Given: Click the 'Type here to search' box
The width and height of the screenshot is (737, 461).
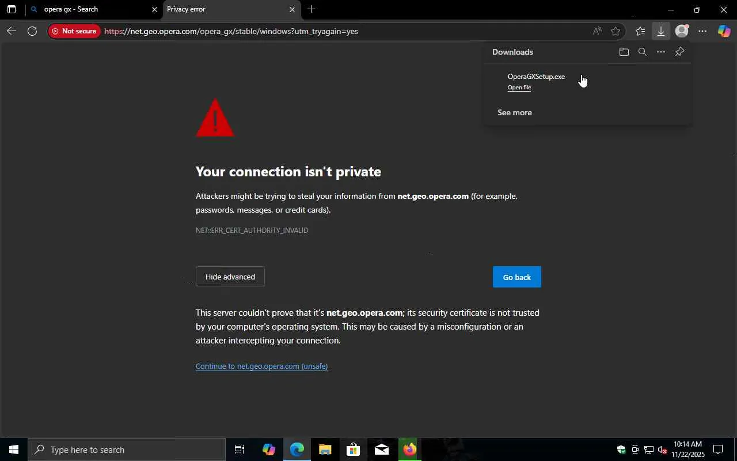Looking at the screenshot, I should (127, 449).
